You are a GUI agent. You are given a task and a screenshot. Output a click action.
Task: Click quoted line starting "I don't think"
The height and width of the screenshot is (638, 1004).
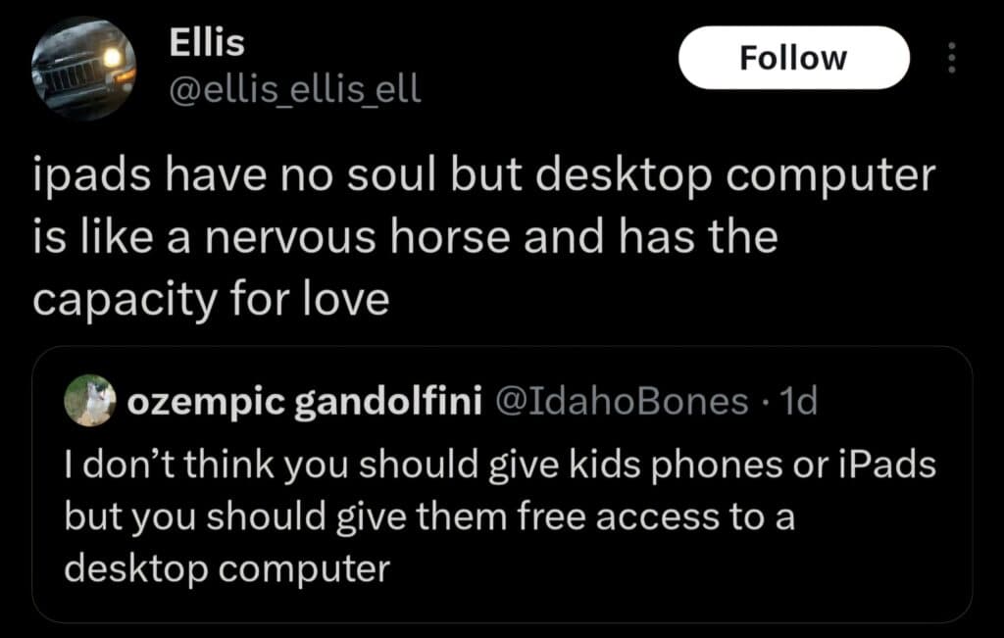[500, 465]
